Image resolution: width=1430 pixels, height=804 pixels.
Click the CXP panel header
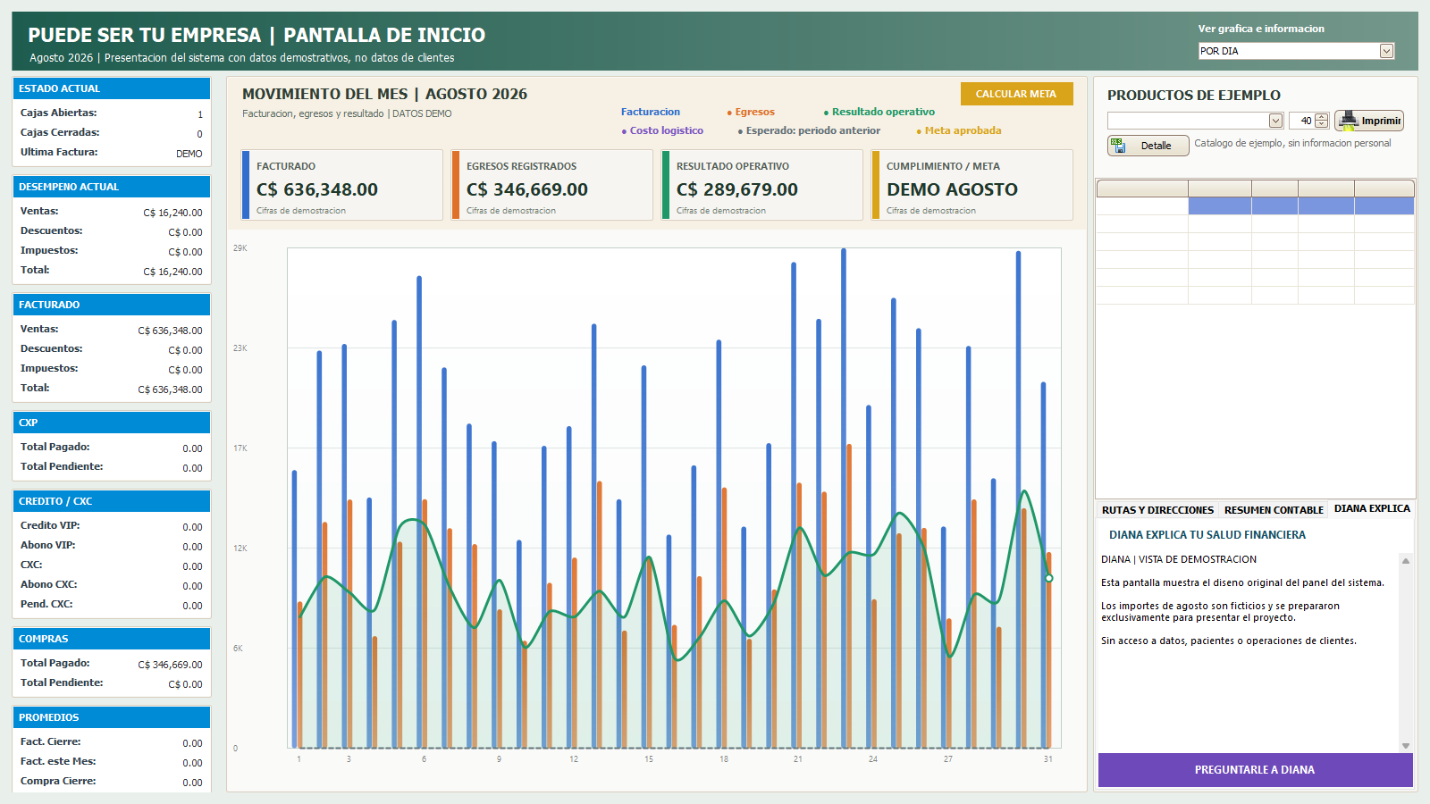coord(112,423)
